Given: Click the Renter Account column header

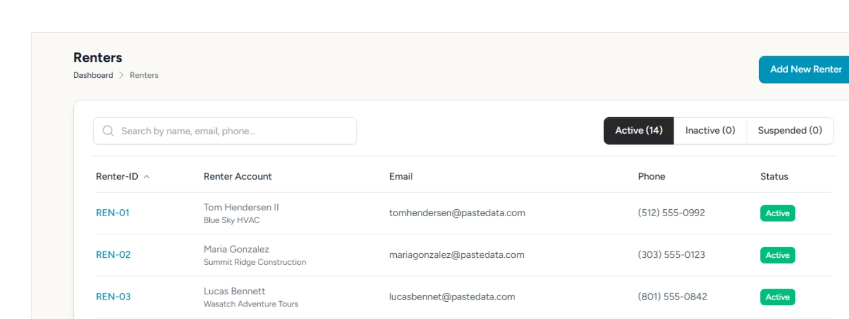Looking at the screenshot, I should click(x=238, y=177).
